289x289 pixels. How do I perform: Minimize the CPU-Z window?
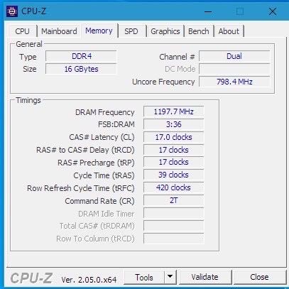[208, 11]
